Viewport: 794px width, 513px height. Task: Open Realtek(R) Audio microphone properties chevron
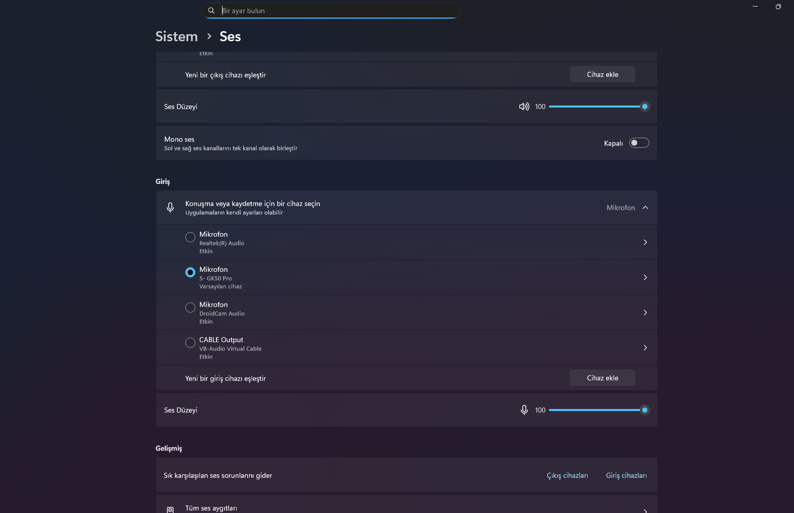tap(645, 242)
